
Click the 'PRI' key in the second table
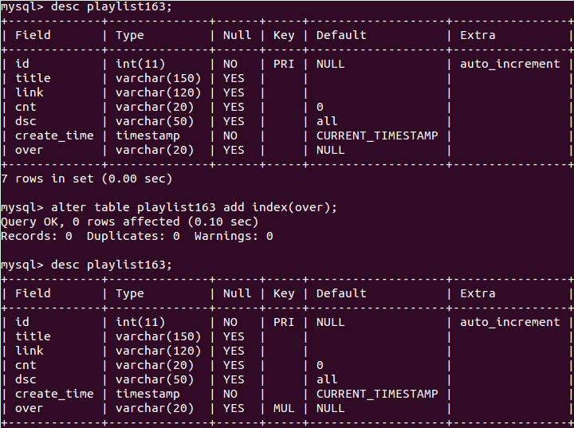pyautogui.click(x=284, y=322)
